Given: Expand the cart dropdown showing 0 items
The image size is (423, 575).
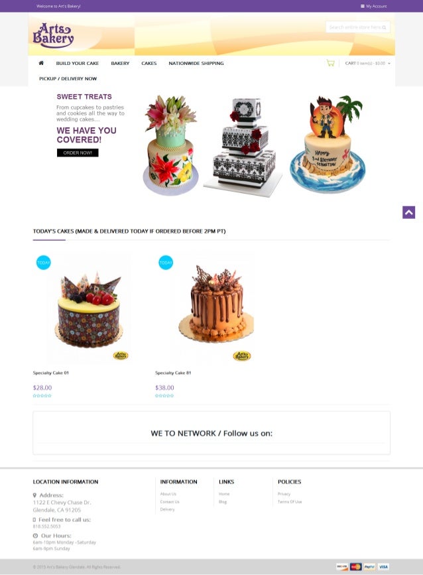Looking at the screenshot, I should point(368,64).
